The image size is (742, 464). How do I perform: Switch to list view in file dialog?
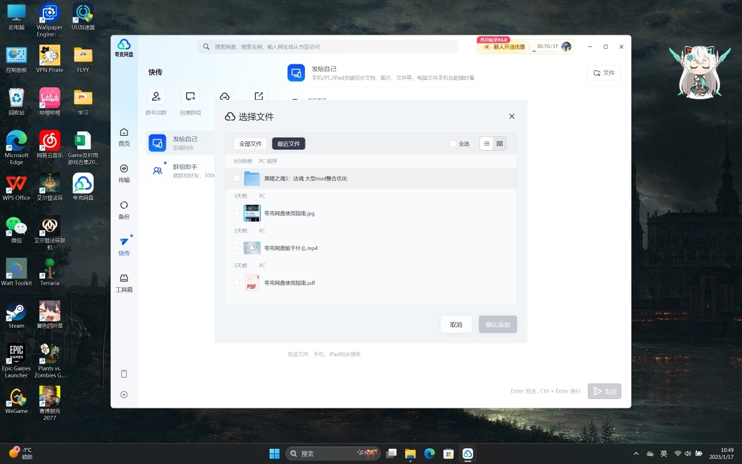tap(486, 143)
